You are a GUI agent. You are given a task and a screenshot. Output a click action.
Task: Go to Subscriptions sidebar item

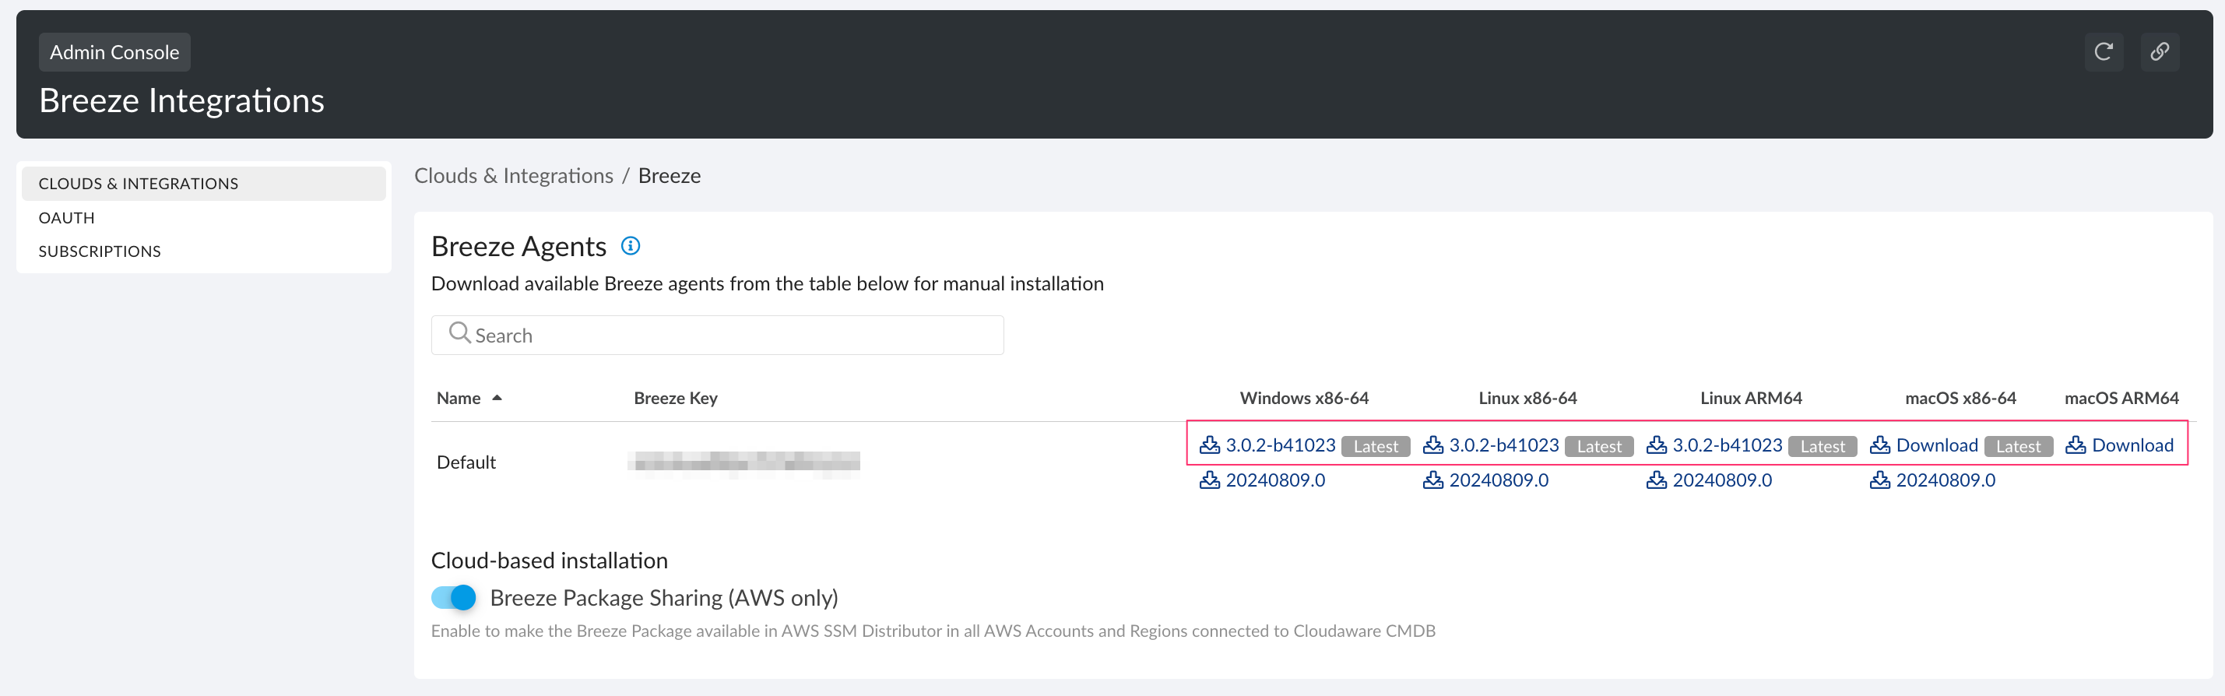[x=100, y=251]
